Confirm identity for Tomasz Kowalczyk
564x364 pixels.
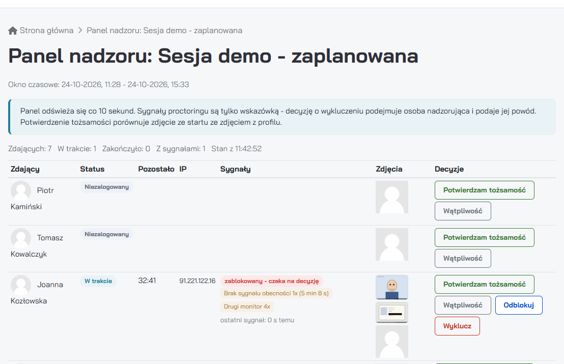[484, 237]
